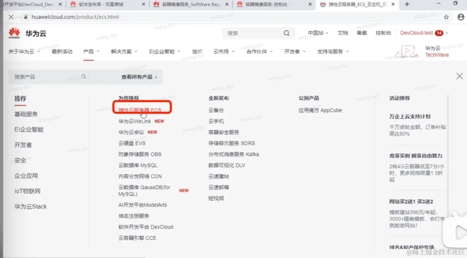Viewport: 467px width, 258px height.
Task: Open 定价 menu item
Action: 197,52
